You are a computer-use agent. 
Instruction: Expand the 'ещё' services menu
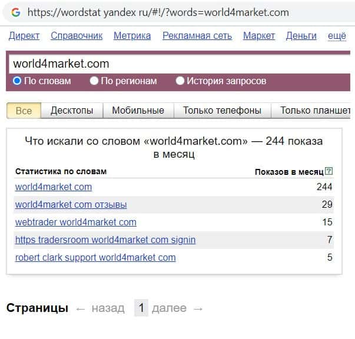(336, 36)
